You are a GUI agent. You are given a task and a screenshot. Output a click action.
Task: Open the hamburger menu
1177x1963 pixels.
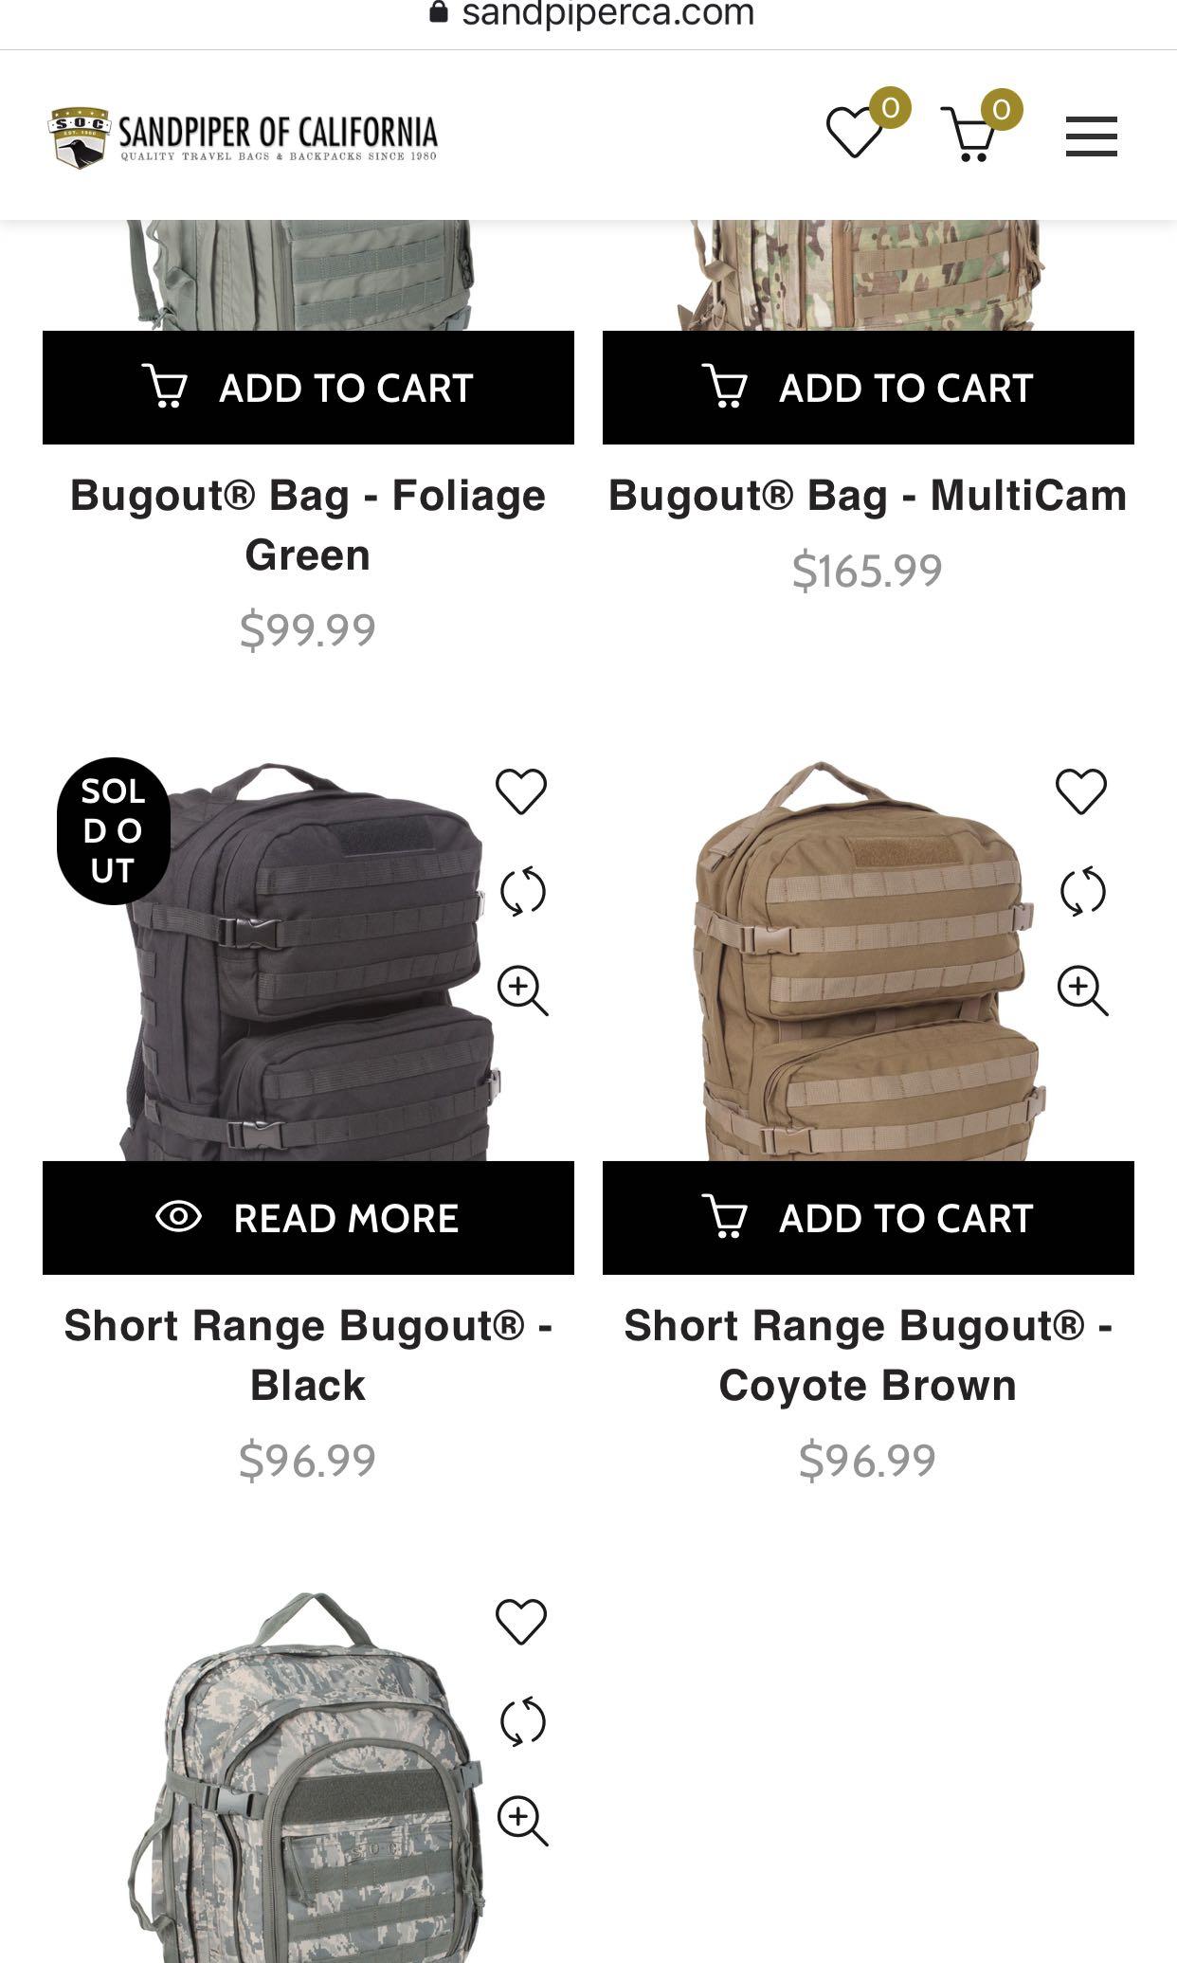pos(1091,136)
